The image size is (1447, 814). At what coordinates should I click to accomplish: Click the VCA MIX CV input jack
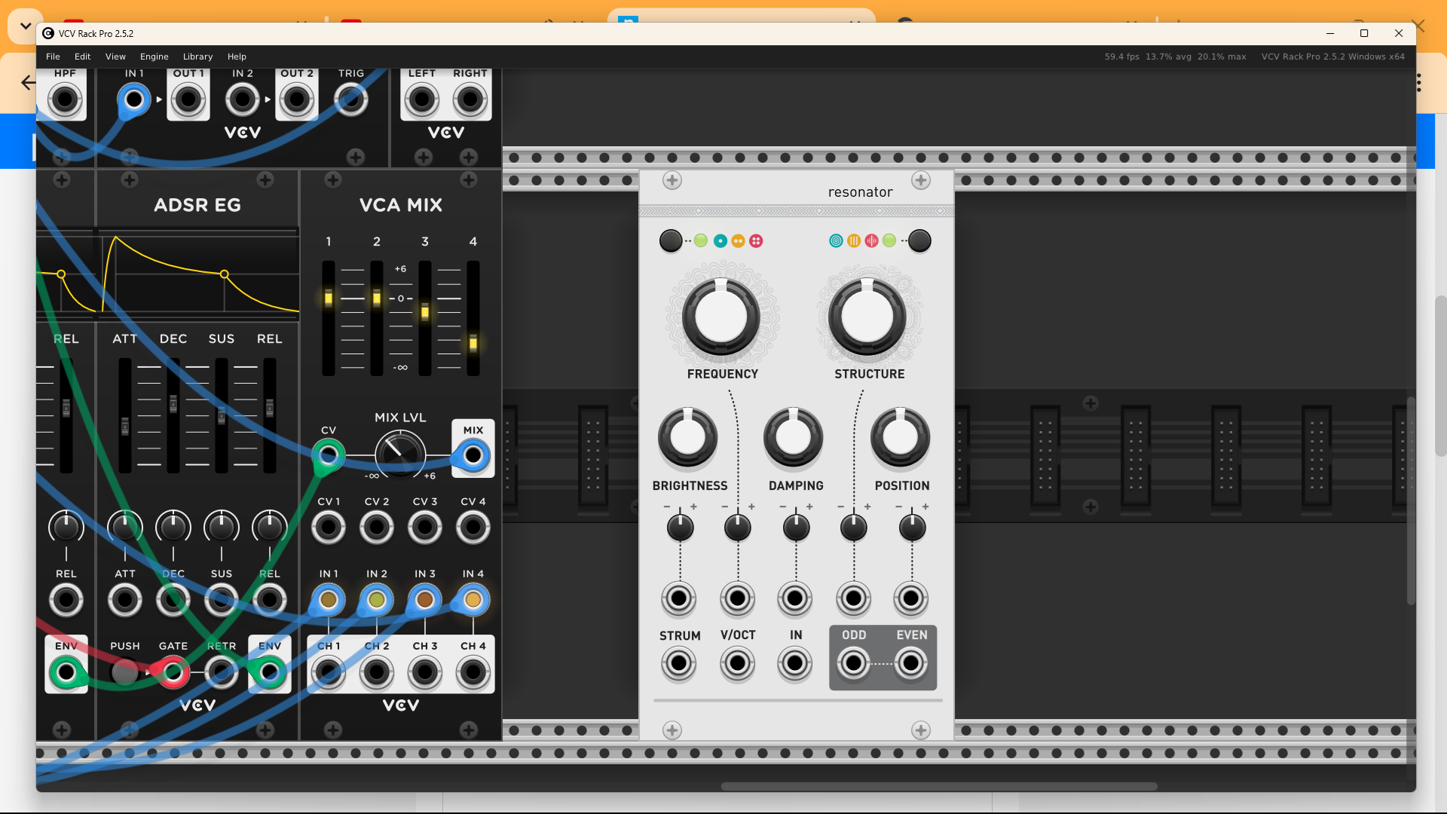[329, 455]
